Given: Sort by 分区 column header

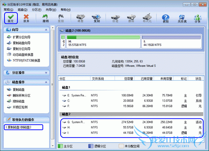Looking at the screenshot, I should coord(74,78).
